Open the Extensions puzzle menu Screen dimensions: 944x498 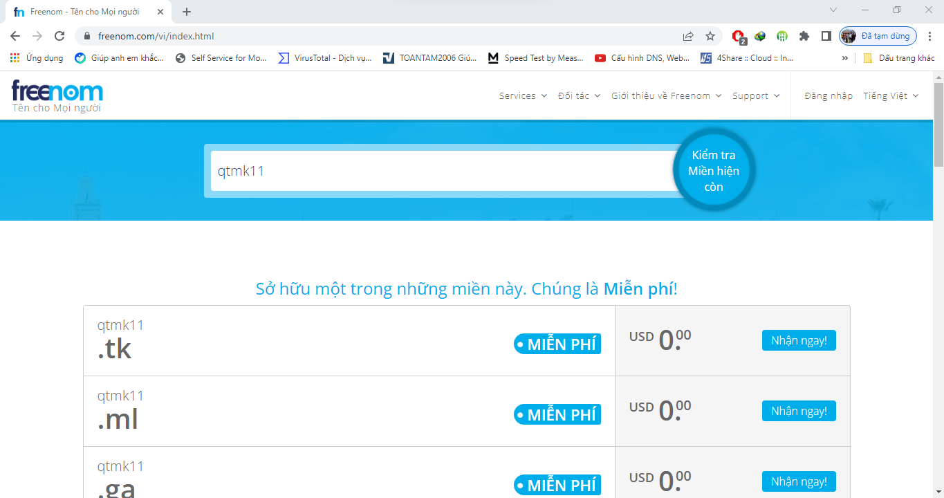[x=804, y=36]
